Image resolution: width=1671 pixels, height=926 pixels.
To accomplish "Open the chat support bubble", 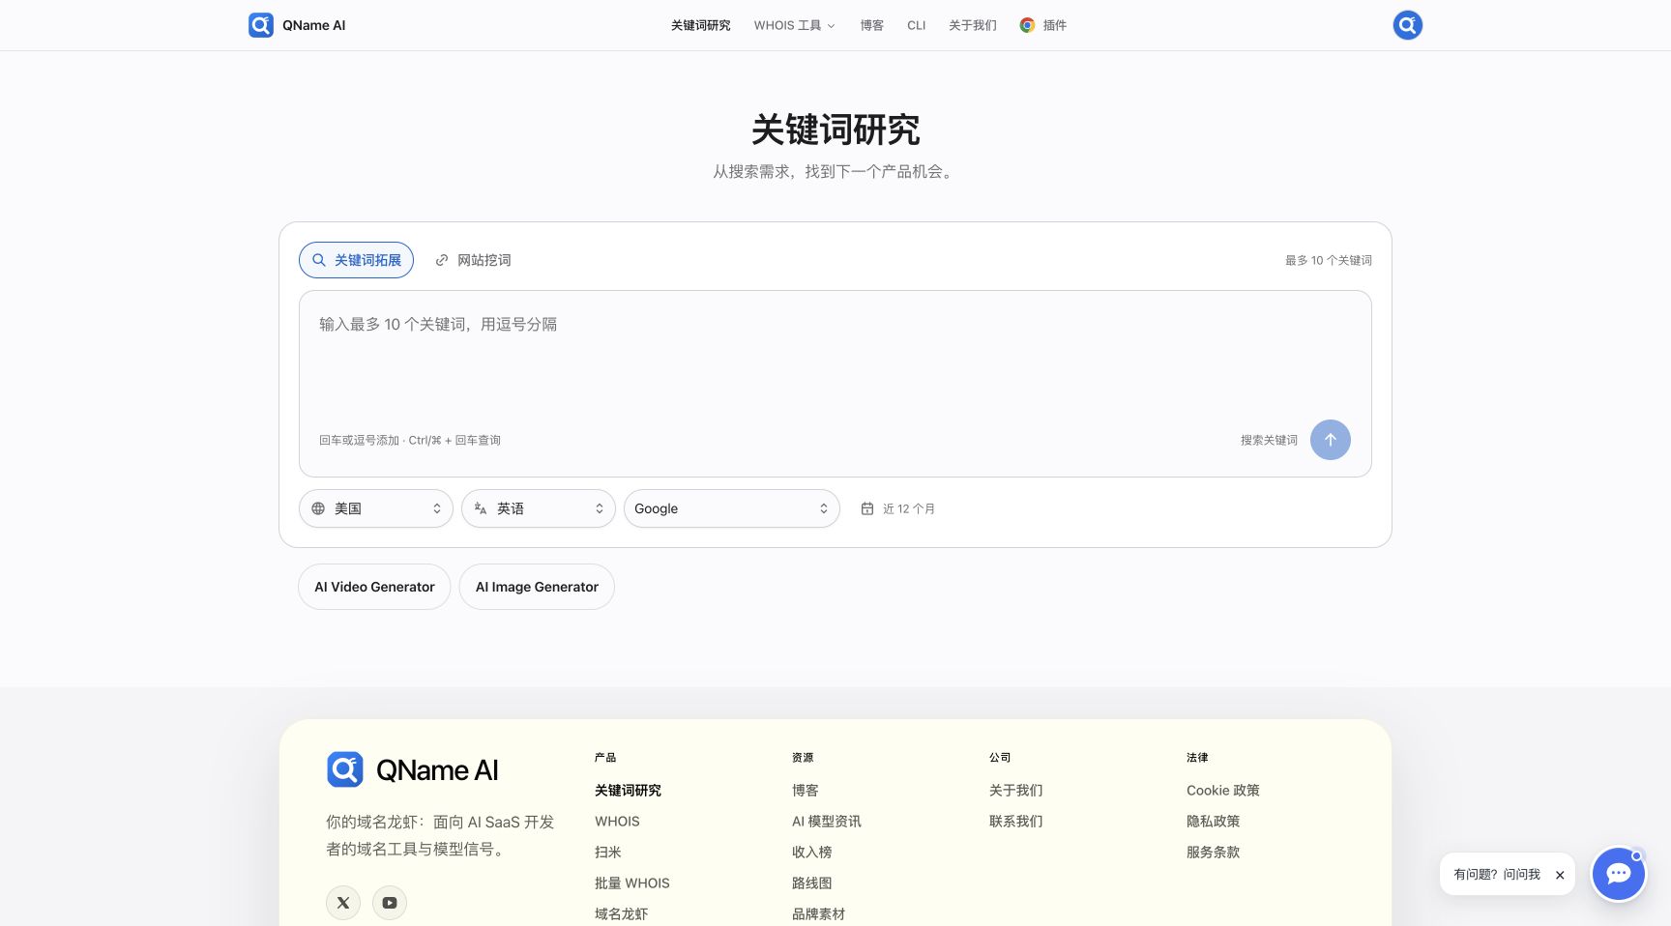I will pyautogui.click(x=1618, y=874).
